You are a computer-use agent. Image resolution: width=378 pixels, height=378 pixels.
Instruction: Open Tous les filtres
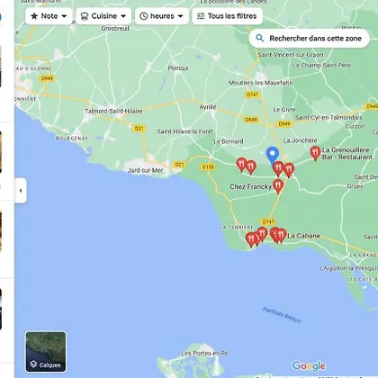[227, 16]
